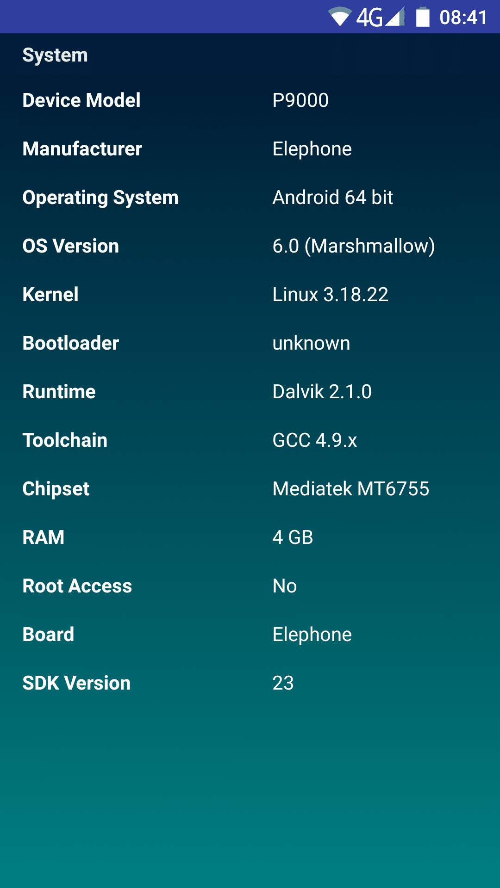
Task: Select the 4 GB RAM value
Action: point(293,537)
